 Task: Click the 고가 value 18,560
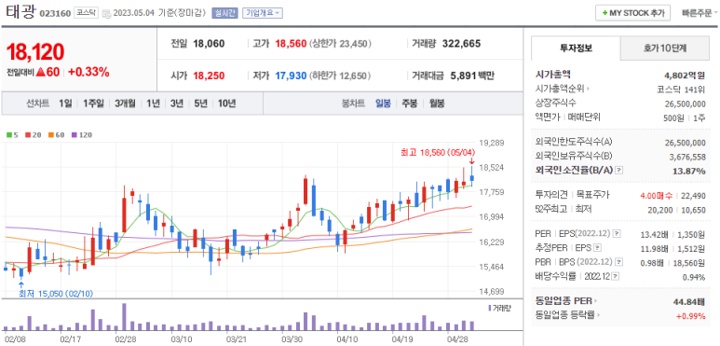291,44
